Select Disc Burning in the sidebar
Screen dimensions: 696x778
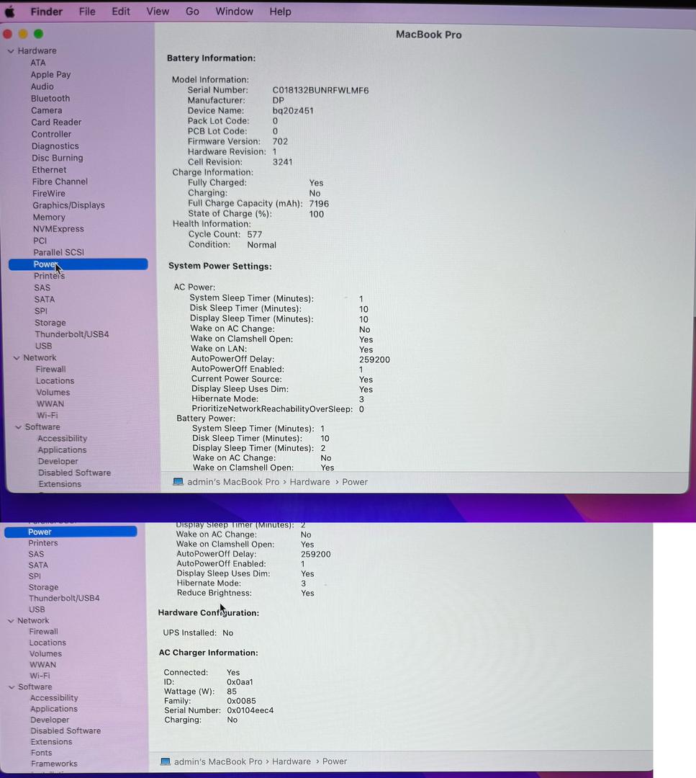tap(57, 158)
